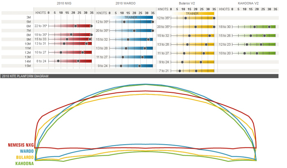Click the 13 to 31 wind range label
The height and width of the screenshot is (168, 287).
(x=40, y=44)
